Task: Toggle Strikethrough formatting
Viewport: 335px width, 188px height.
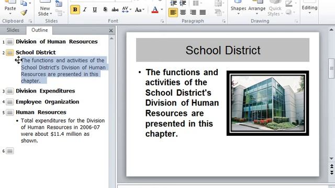Action: tap(115, 9)
